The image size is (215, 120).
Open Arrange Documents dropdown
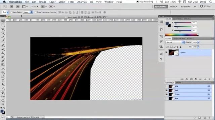click(x=44, y=7)
